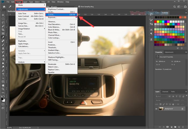Open the Layer menu
Image resolution: width=188 pixels, height=129 pixels.
tap(25, 2)
